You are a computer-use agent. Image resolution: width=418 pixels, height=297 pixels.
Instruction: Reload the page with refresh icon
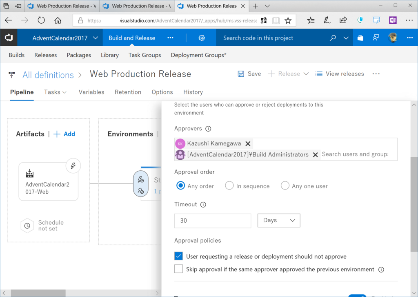[x=41, y=20]
